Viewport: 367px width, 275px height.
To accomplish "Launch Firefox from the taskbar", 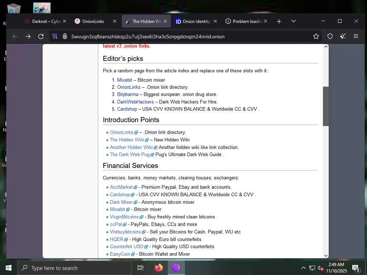I will [x=159, y=268].
